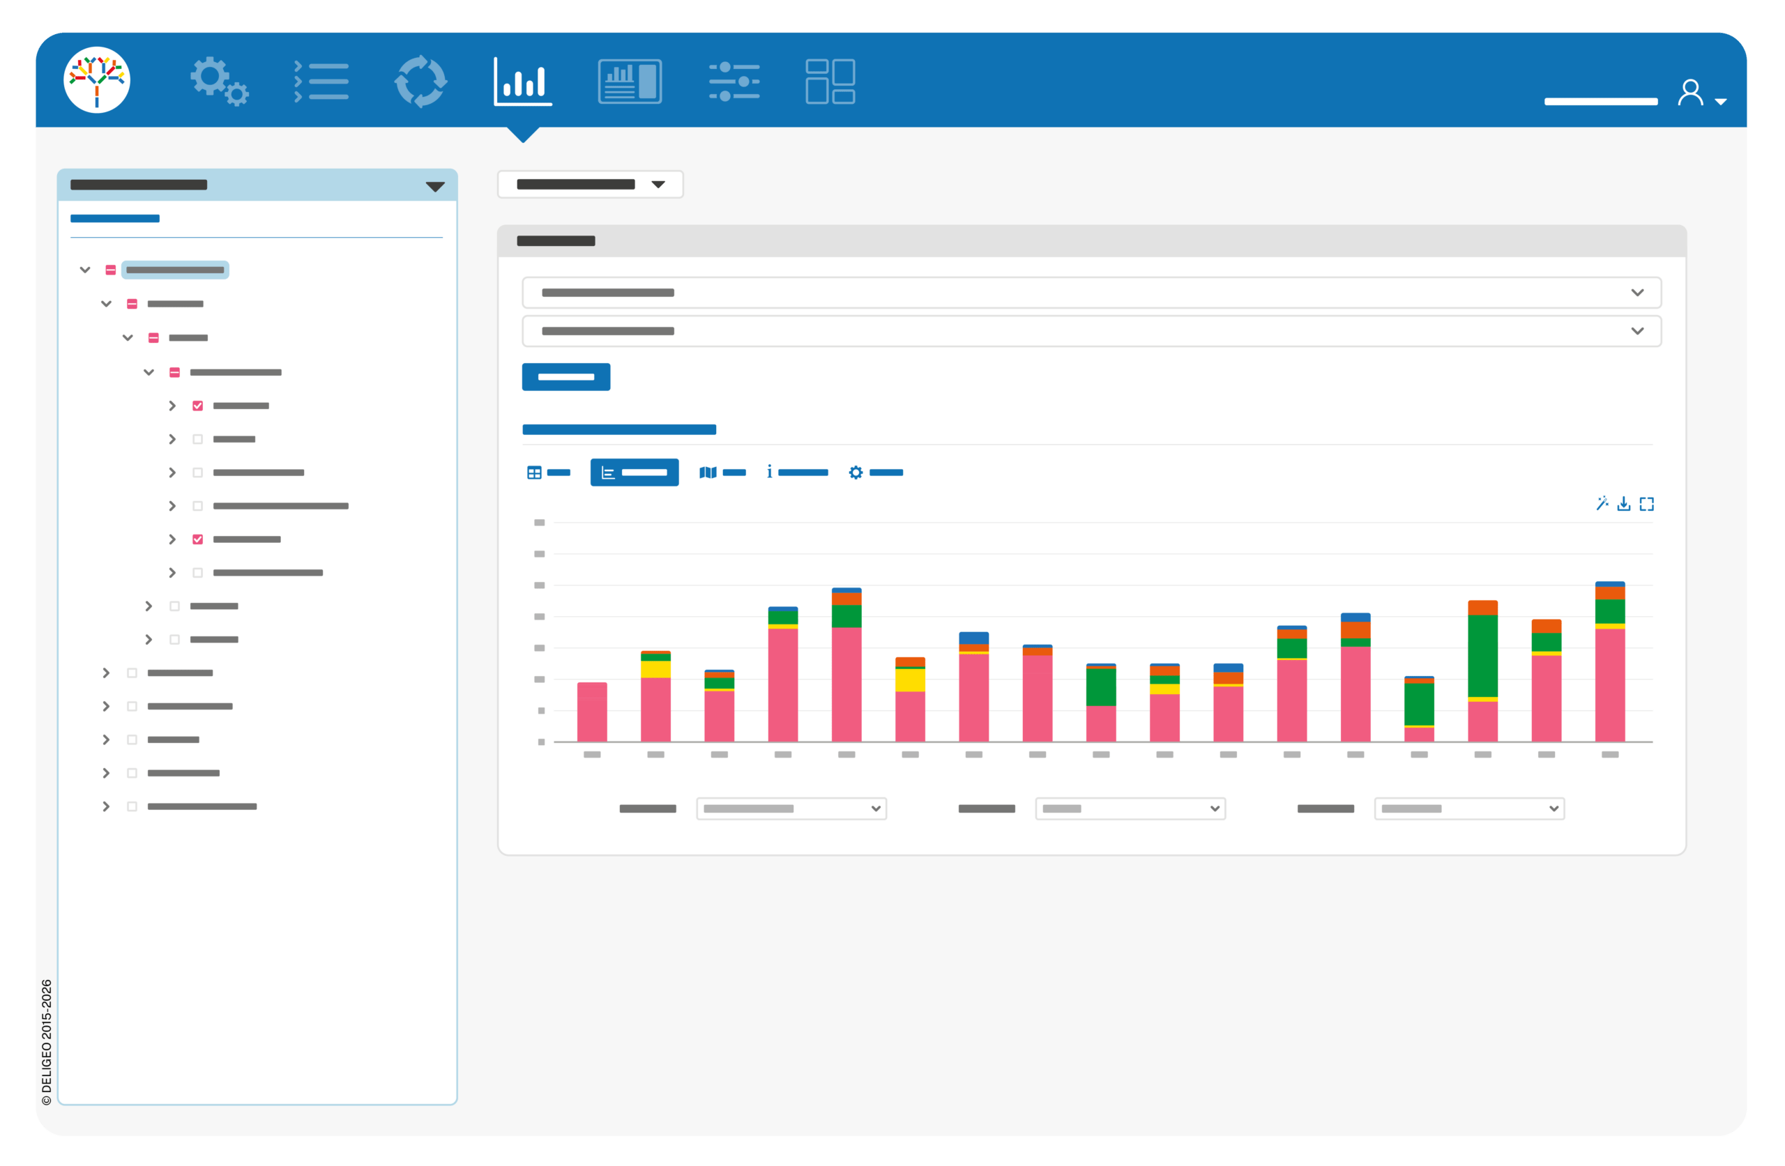Uncheck the first pink checked tree checkbox
The image size is (1785, 1166).
[x=198, y=406]
